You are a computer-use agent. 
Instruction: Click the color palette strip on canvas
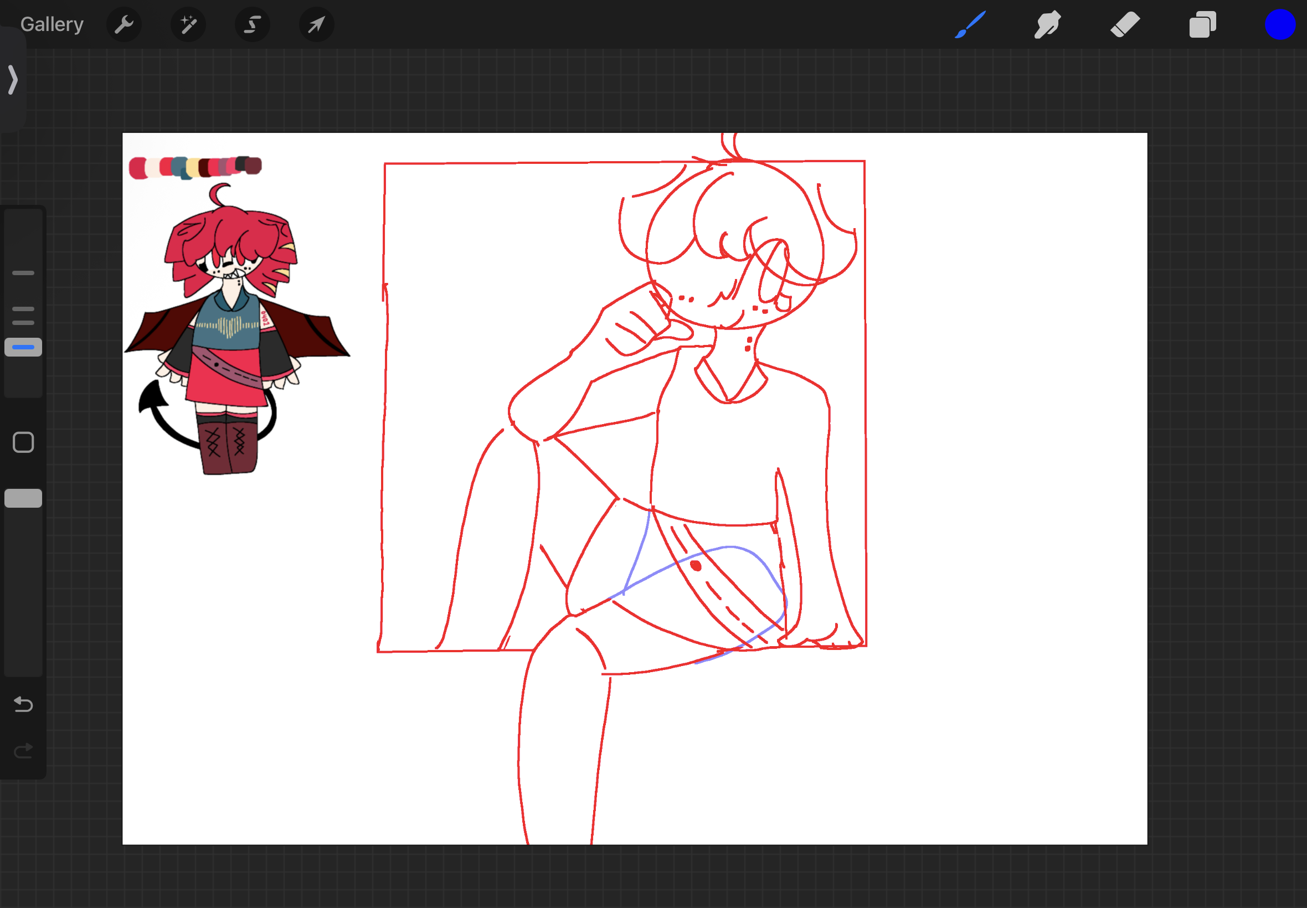point(194,167)
